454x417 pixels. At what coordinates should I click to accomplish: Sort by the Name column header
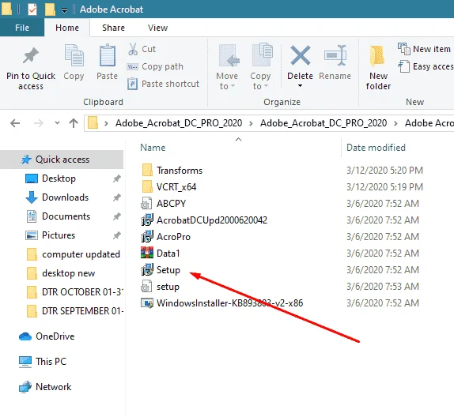click(x=153, y=148)
